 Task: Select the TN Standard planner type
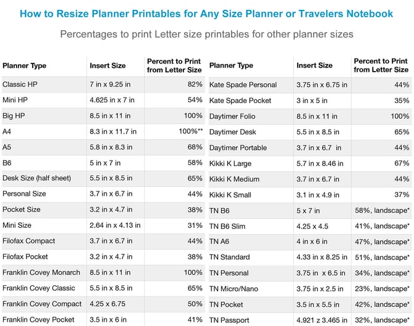229,257
